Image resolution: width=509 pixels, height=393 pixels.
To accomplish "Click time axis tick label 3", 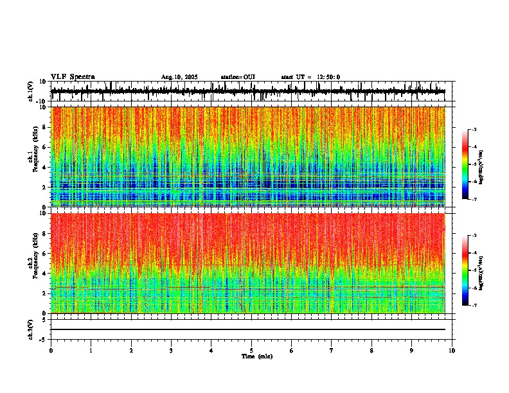I will [171, 351].
